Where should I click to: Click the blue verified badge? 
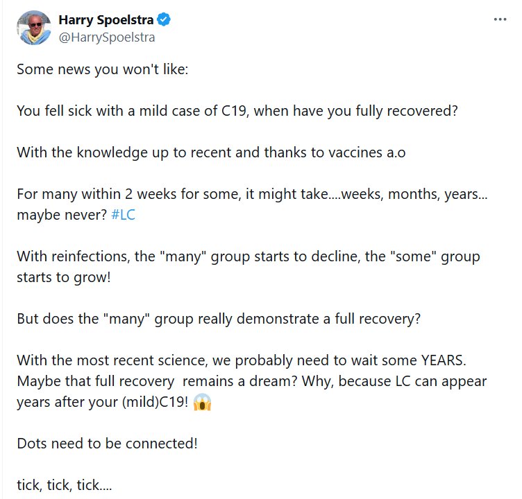click(165, 20)
